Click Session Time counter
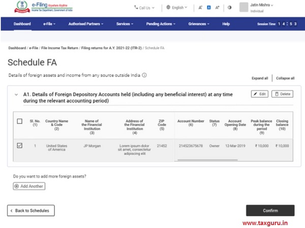The height and width of the screenshot is (228, 305). coord(277,24)
